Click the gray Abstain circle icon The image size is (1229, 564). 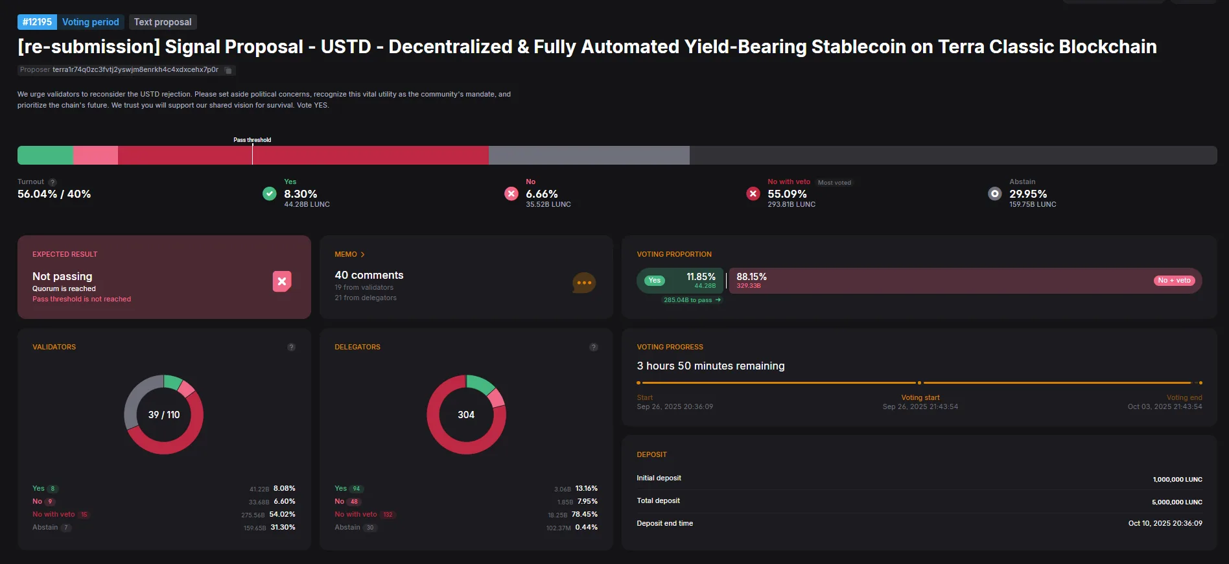(x=994, y=194)
